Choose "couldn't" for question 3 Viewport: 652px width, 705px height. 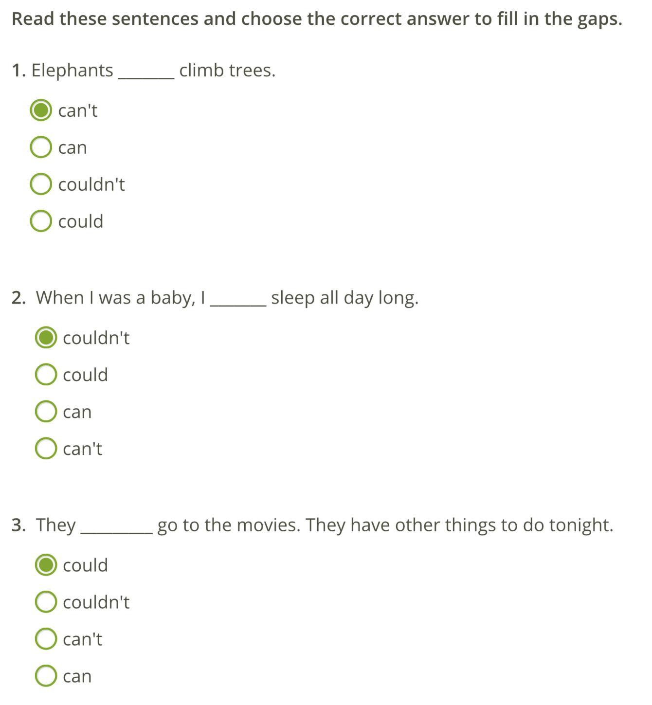pos(46,601)
